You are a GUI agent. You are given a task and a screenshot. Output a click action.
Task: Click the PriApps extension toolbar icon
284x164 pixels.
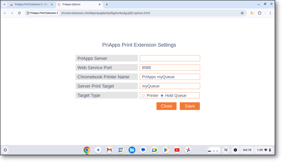252,13
